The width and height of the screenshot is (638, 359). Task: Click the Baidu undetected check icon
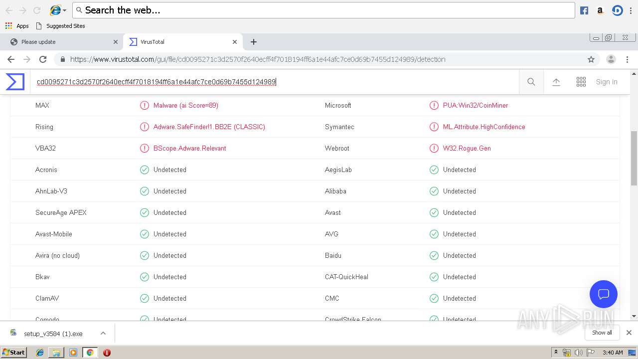point(434,255)
